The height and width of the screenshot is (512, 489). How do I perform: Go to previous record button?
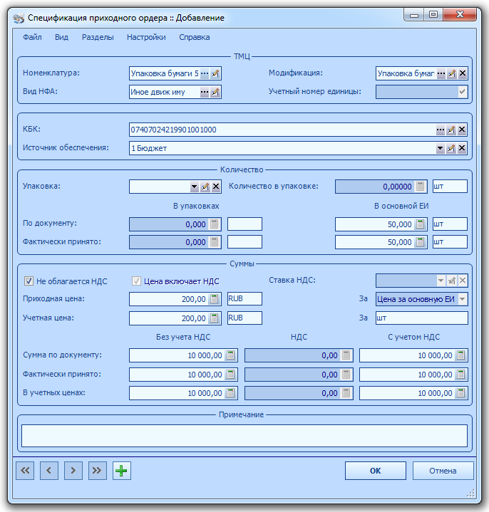click(49, 471)
